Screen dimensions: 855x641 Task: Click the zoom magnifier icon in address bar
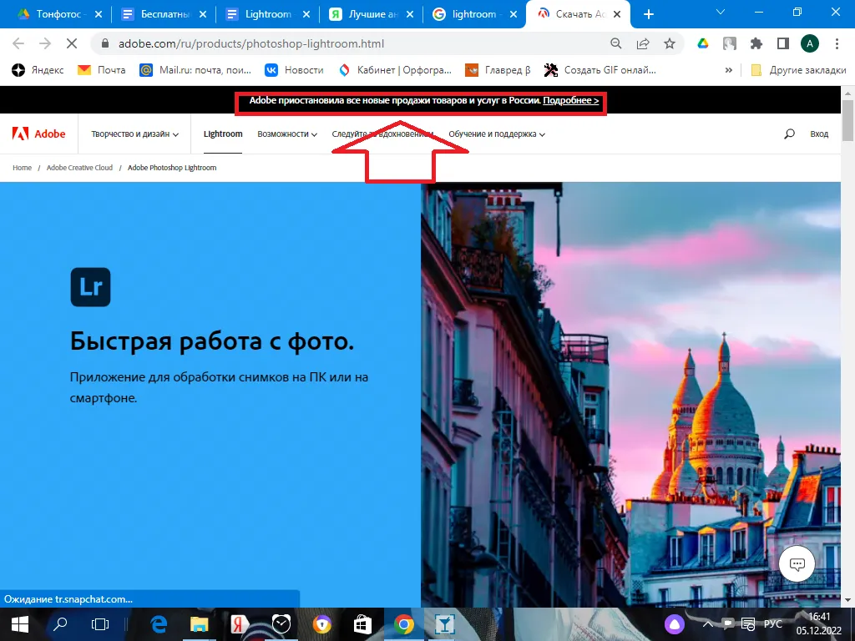[x=616, y=43]
